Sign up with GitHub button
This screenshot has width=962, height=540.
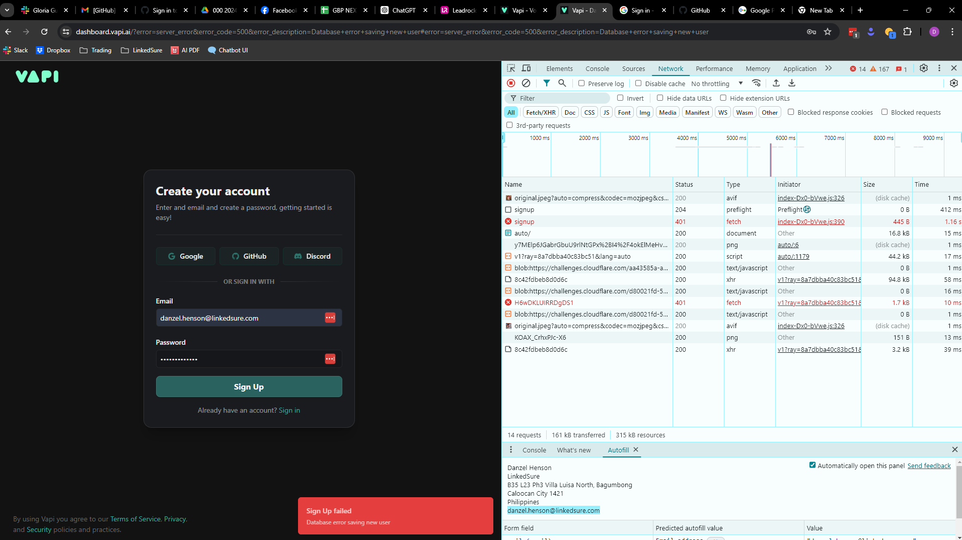click(x=249, y=256)
